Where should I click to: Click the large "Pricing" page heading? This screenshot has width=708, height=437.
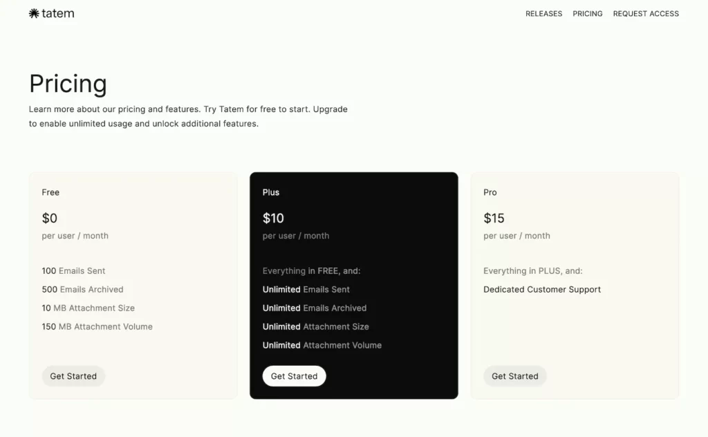68,83
